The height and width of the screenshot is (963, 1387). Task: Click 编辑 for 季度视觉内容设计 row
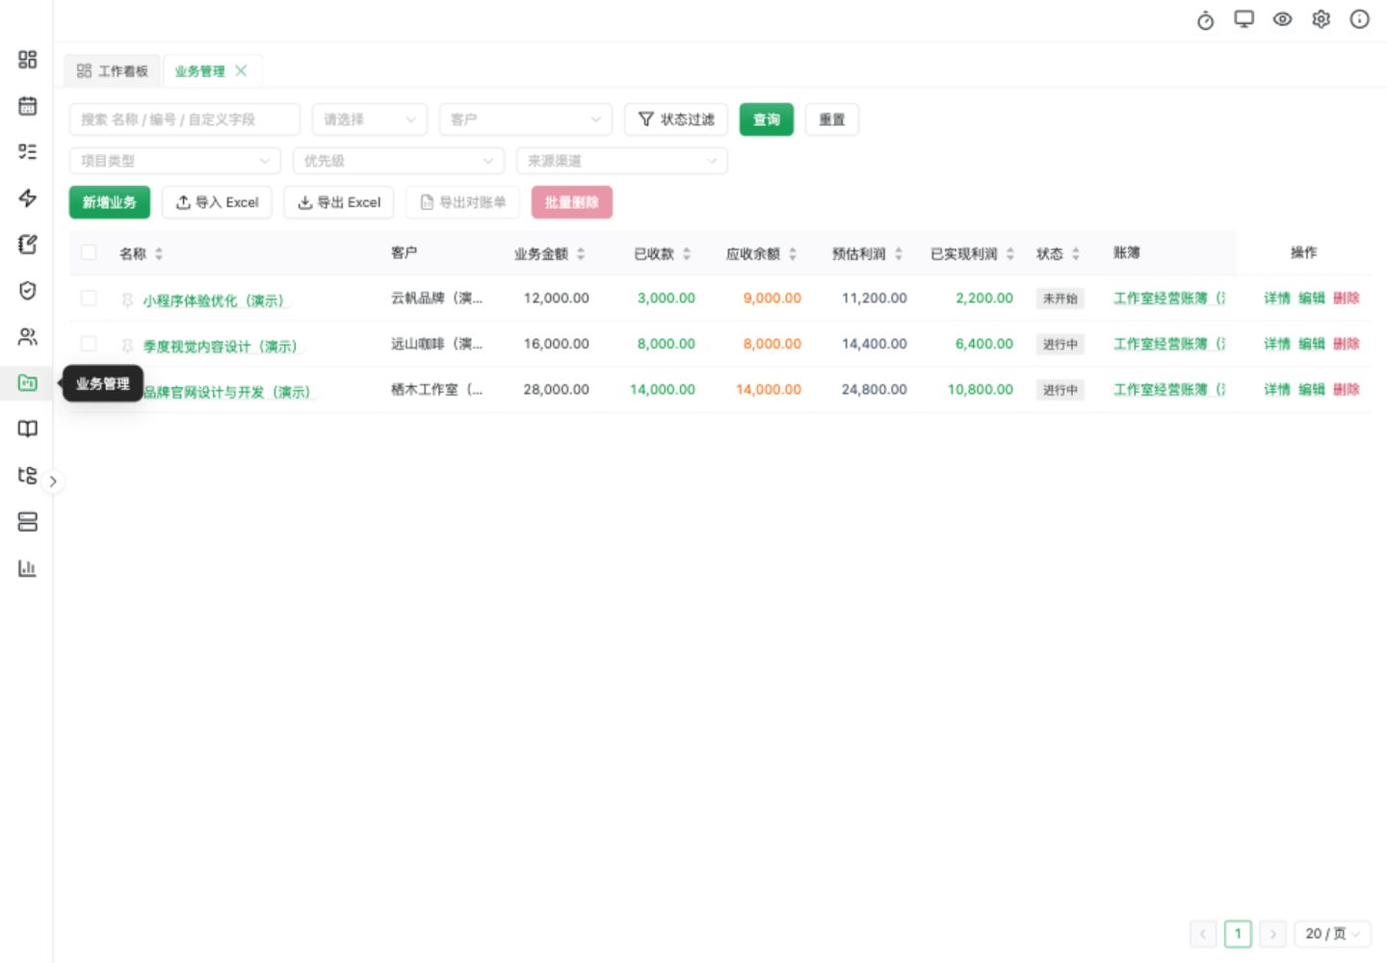pos(1312,344)
